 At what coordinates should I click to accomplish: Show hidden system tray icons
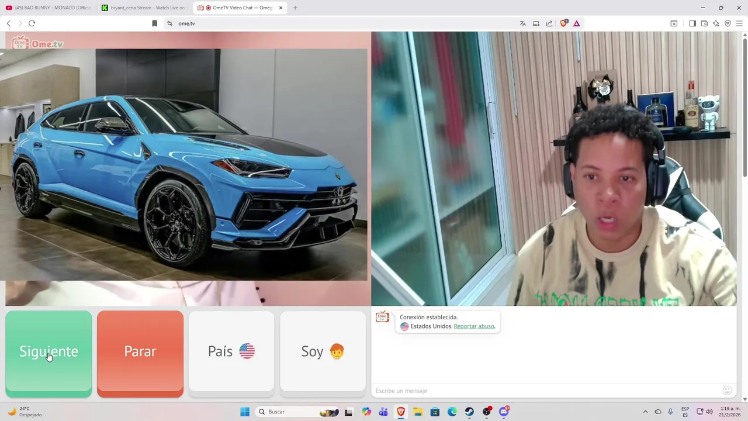pyautogui.click(x=645, y=412)
